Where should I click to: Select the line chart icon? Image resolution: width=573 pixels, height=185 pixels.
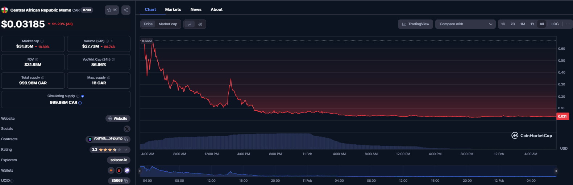(190, 24)
